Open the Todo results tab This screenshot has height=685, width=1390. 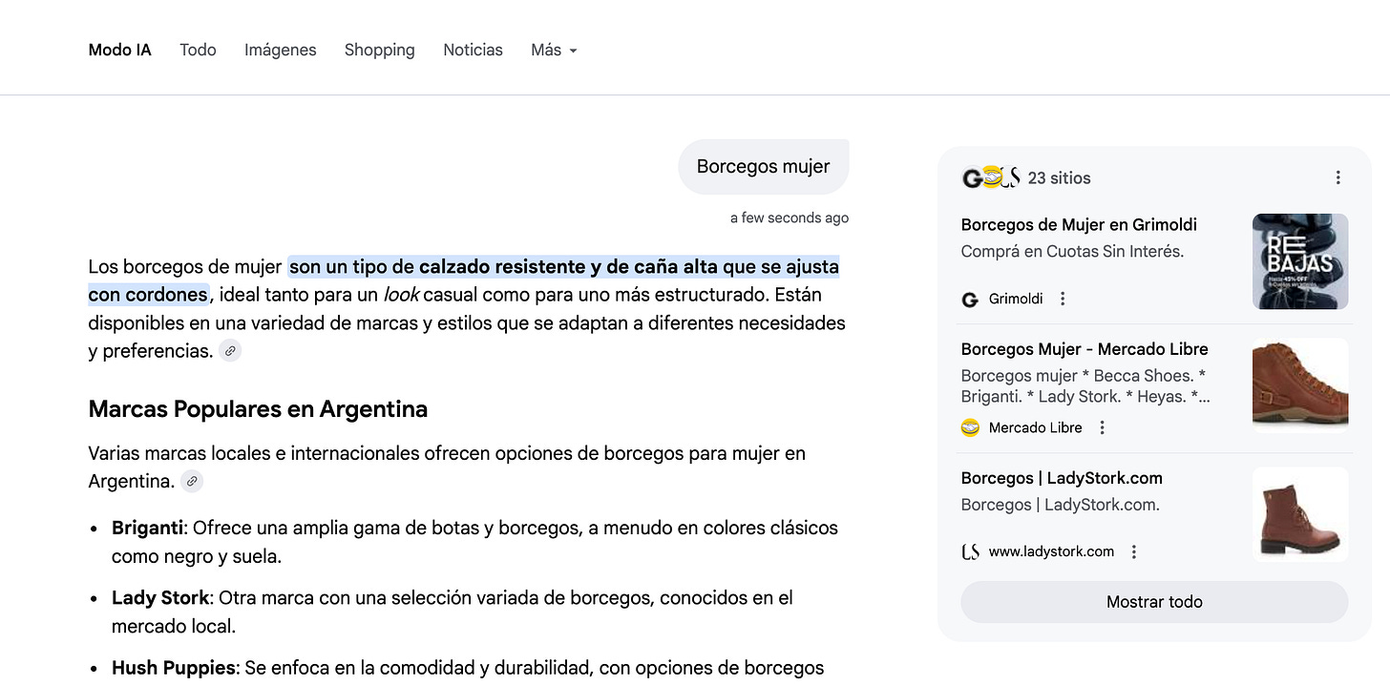pos(198,50)
